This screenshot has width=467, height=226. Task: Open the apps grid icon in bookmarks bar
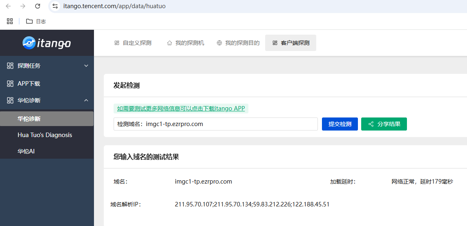(x=10, y=21)
